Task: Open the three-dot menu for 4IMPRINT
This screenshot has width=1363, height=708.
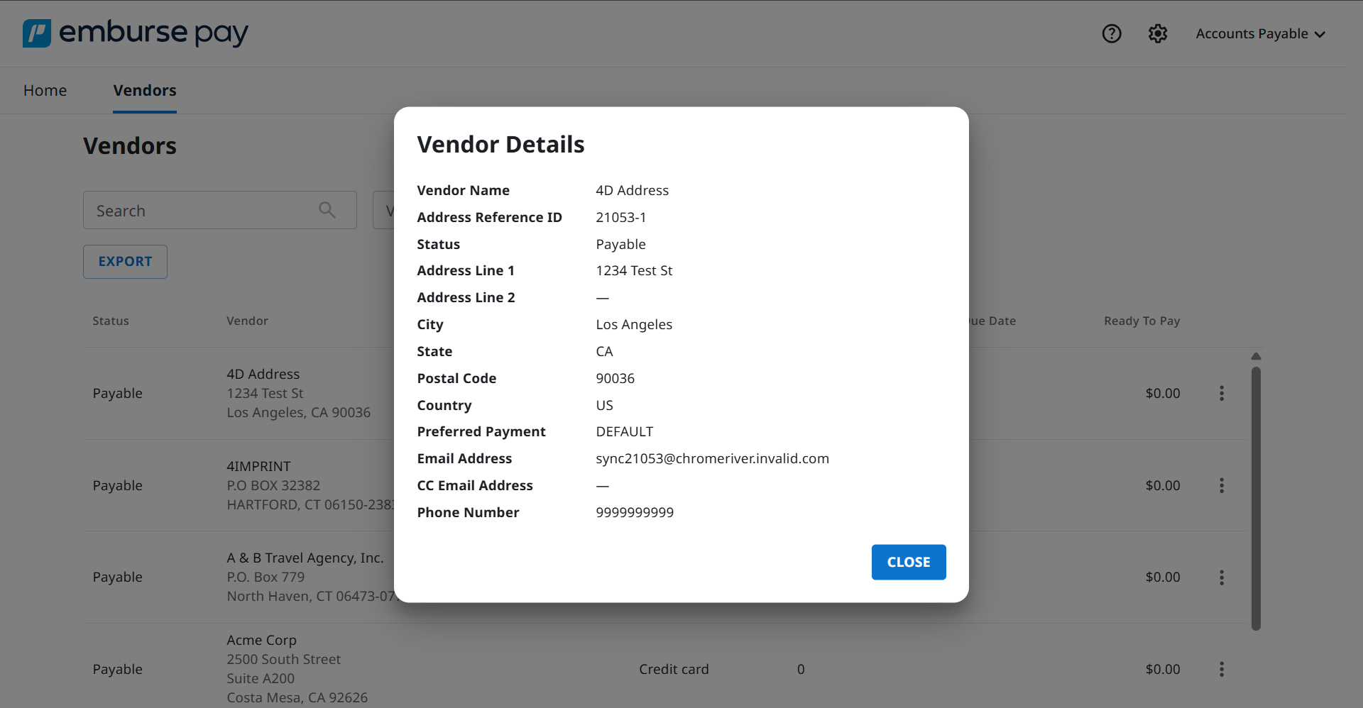Action: pyautogui.click(x=1222, y=485)
